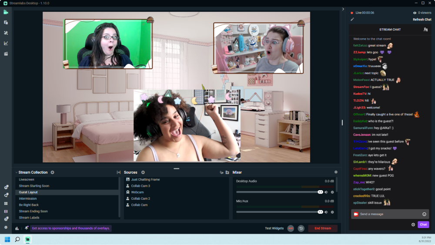Open performance stats bar chart icon
This screenshot has width=435, height=245.
click(17, 228)
